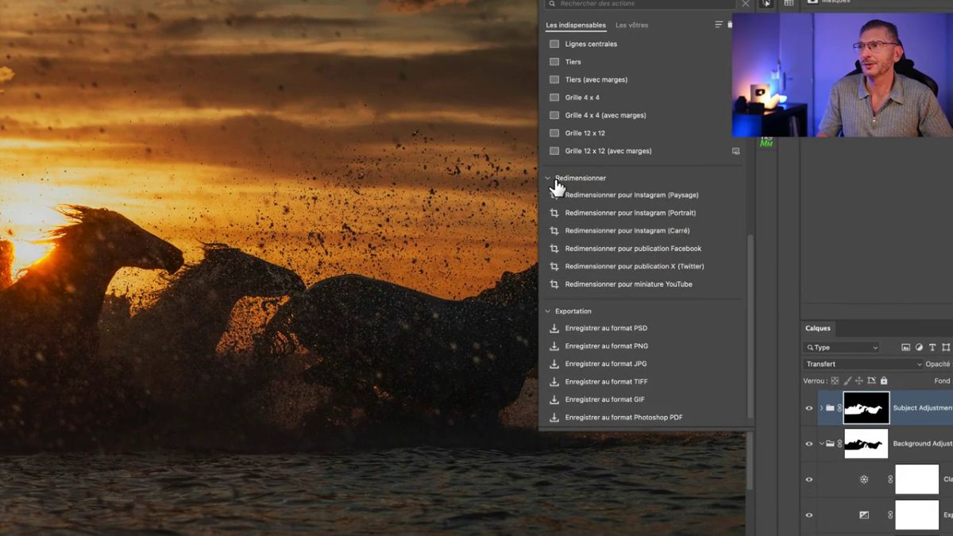
Task: Click the Exposure adjustment layer icon
Action: (864, 515)
